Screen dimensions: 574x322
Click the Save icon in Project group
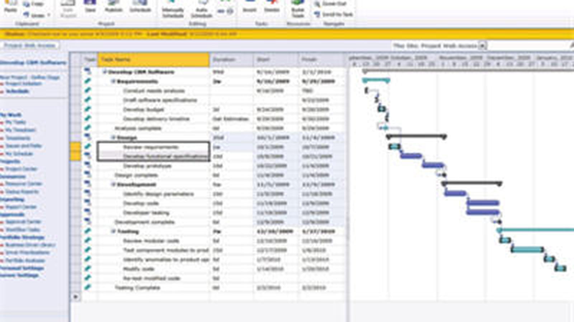90,3
